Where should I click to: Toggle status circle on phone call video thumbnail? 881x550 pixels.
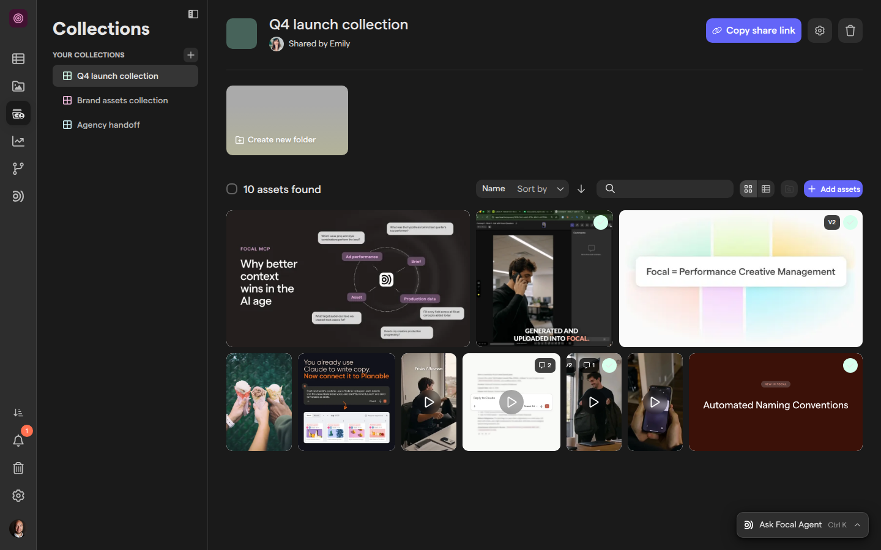coord(601,222)
